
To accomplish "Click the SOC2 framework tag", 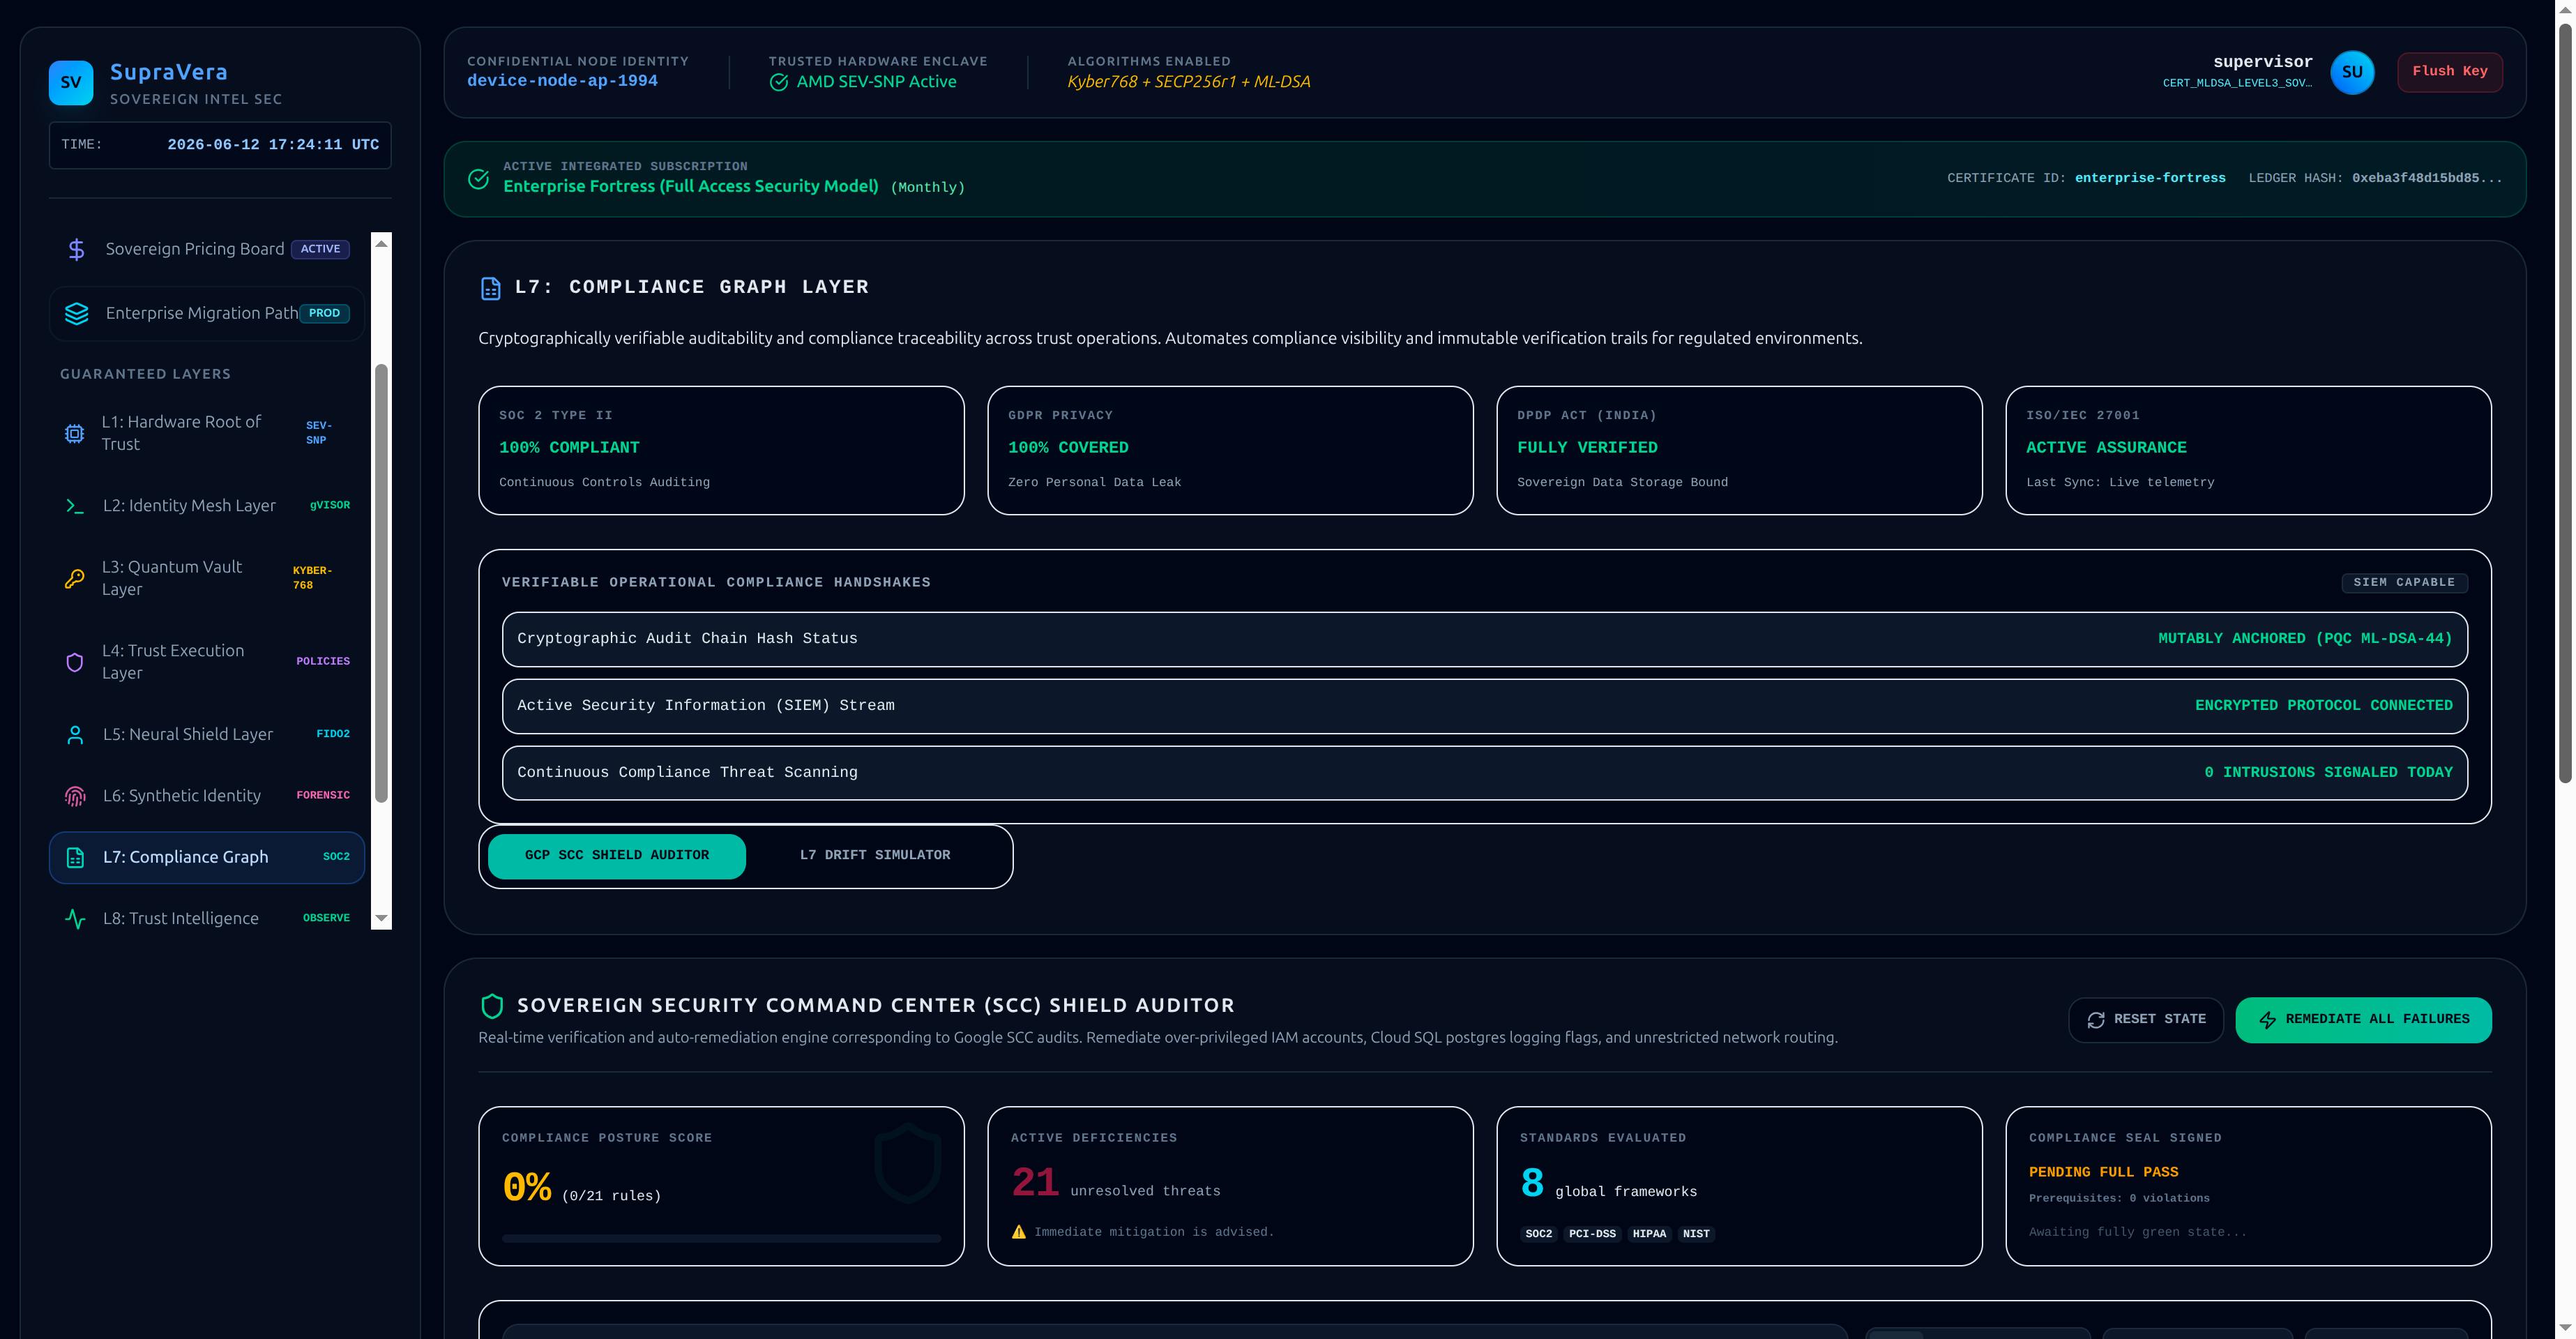I will tap(1539, 1235).
